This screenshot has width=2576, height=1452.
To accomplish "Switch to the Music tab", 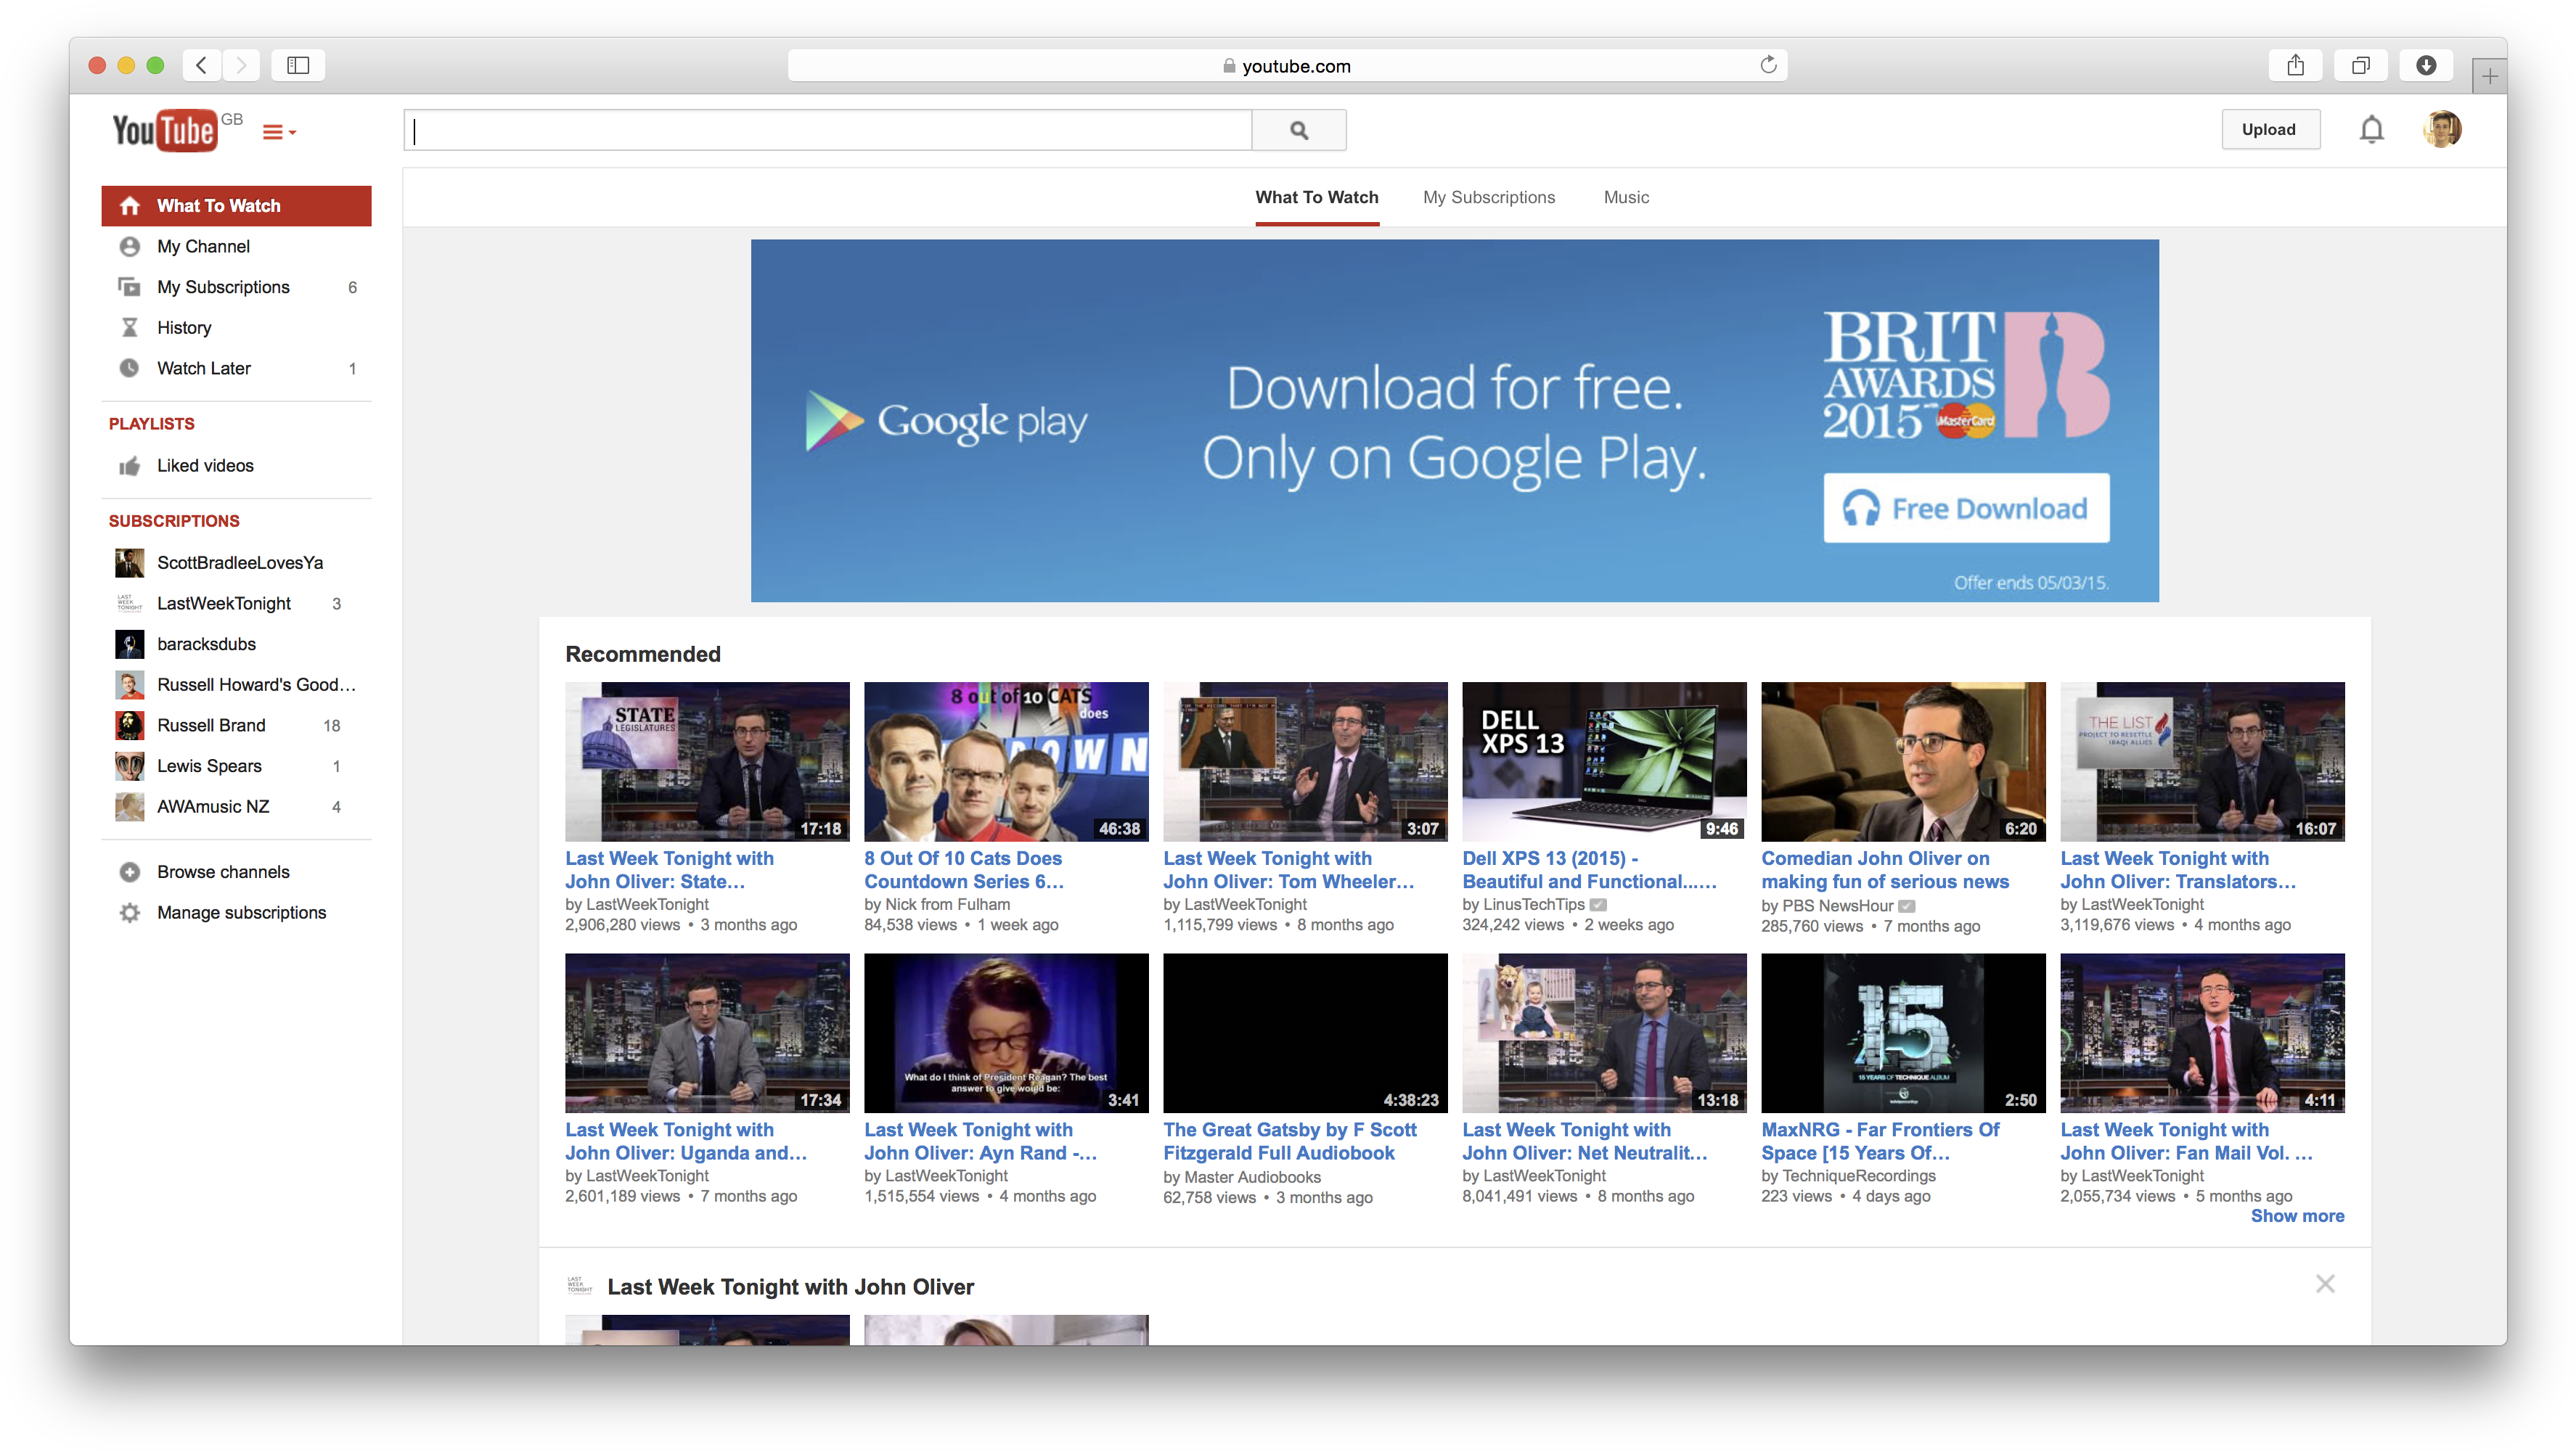I will [x=1626, y=198].
